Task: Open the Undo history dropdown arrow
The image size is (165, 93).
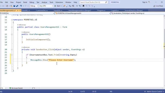Action: 23,6
